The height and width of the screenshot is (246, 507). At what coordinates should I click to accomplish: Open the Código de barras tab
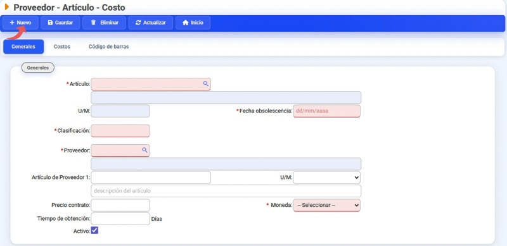108,47
